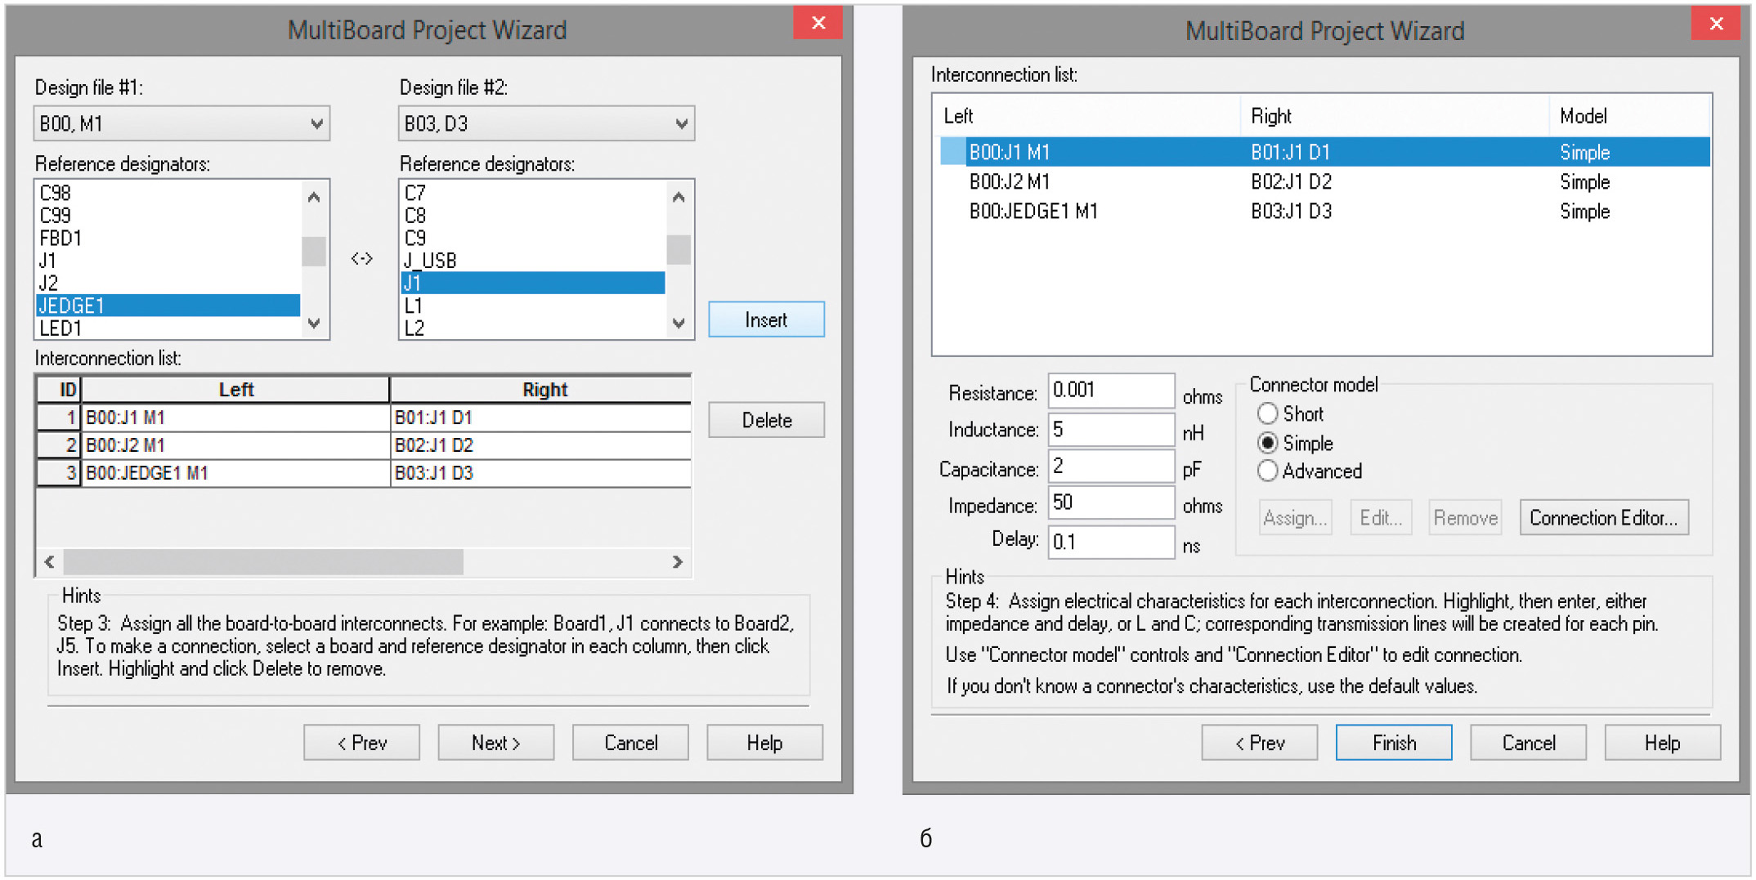This screenshot has width=1756, height=880.
Task: Close the left MultiBoard Project Wizard window
Action: (818, 23)
